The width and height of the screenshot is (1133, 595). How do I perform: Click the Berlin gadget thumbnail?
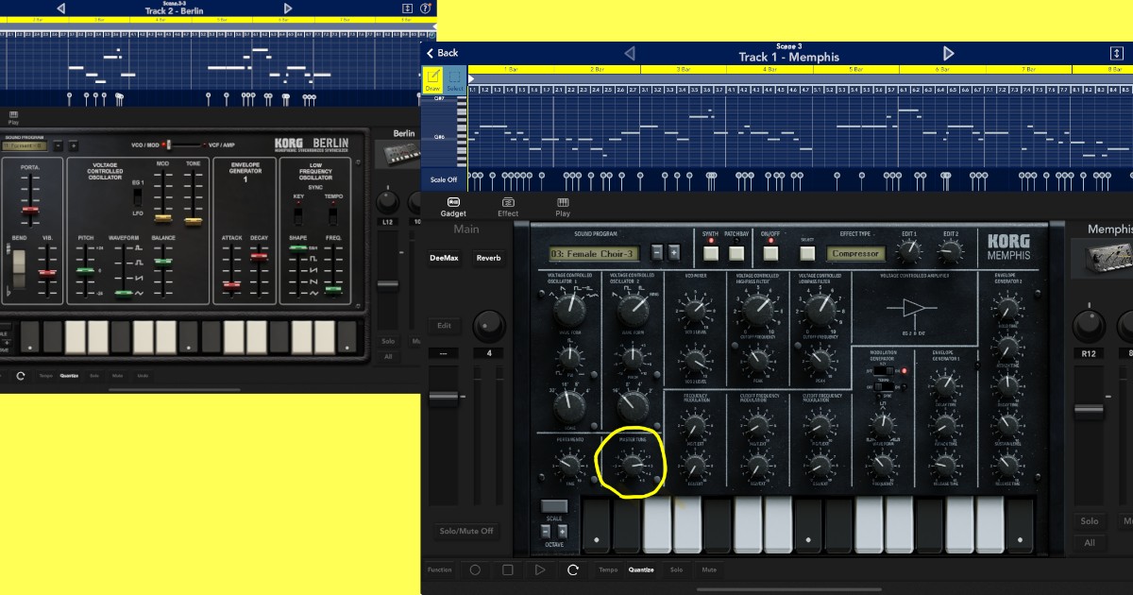coord(397,155)
